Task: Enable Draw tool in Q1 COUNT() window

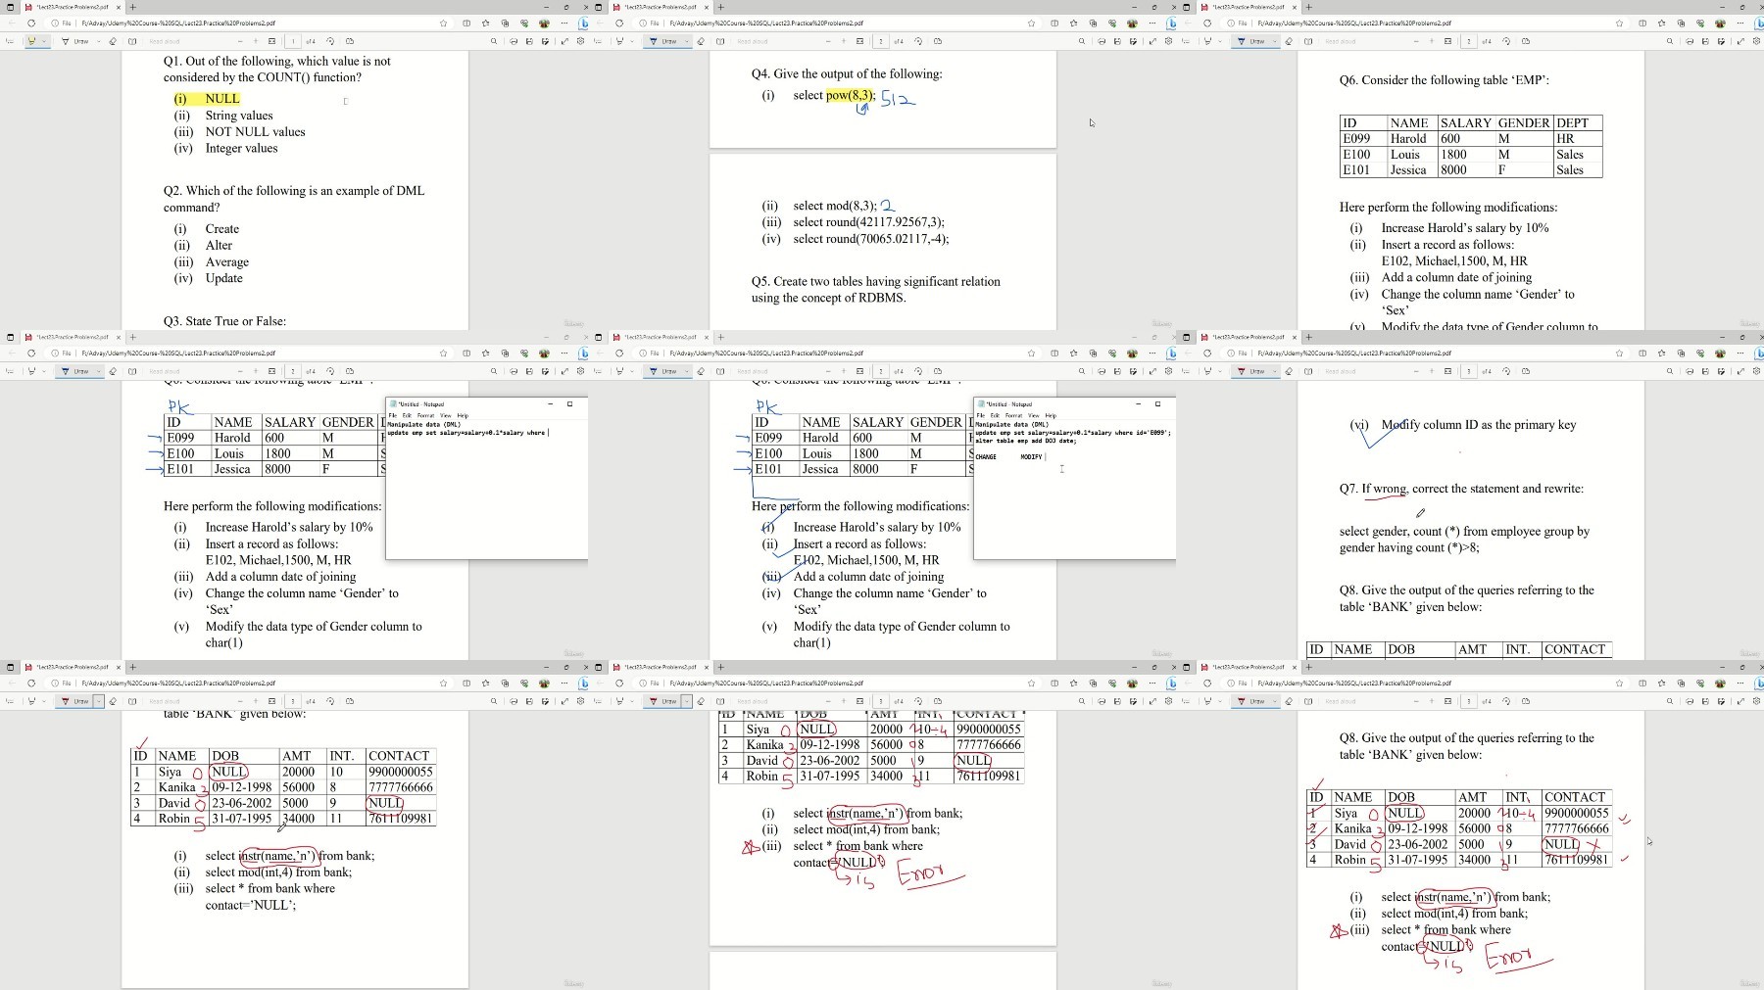Action: [x=75, y=41]
